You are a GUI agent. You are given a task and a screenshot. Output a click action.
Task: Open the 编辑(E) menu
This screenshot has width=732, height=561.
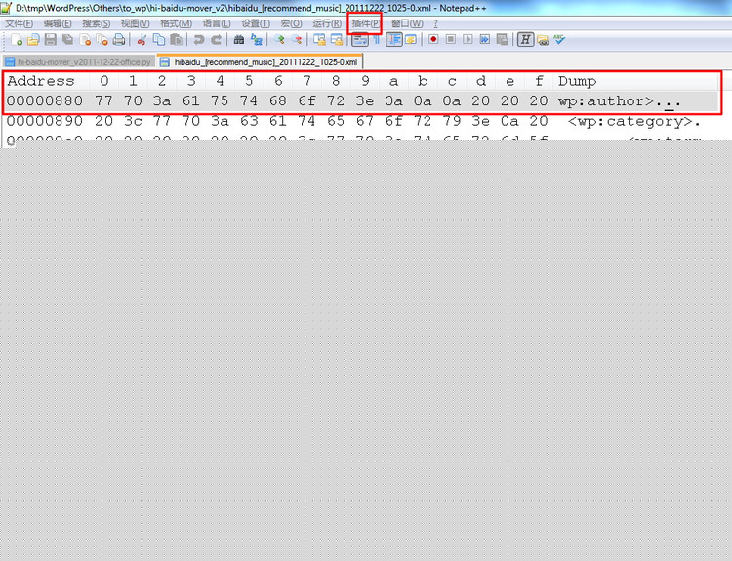click(x=58, y=23)
